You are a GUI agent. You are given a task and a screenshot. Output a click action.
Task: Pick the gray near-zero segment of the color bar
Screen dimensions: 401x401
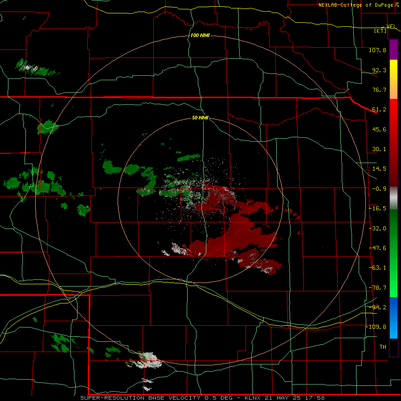pyautogui.click(x=393, y=198)
